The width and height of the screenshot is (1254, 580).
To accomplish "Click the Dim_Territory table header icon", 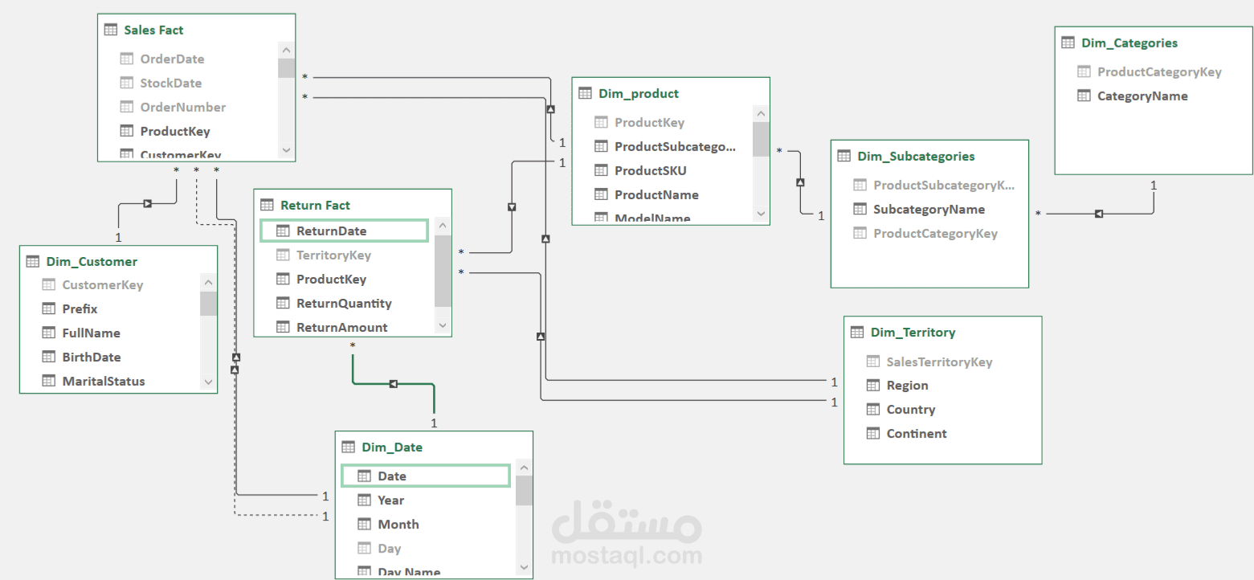I will [857, 332].
